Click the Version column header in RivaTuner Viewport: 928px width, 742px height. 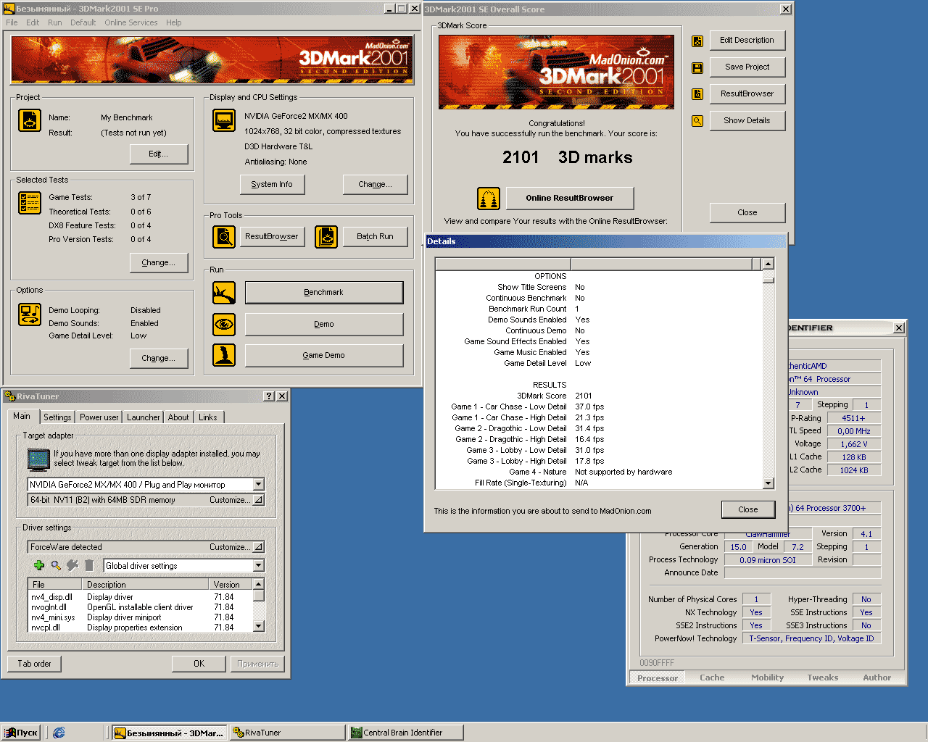[x=230, y=584]
